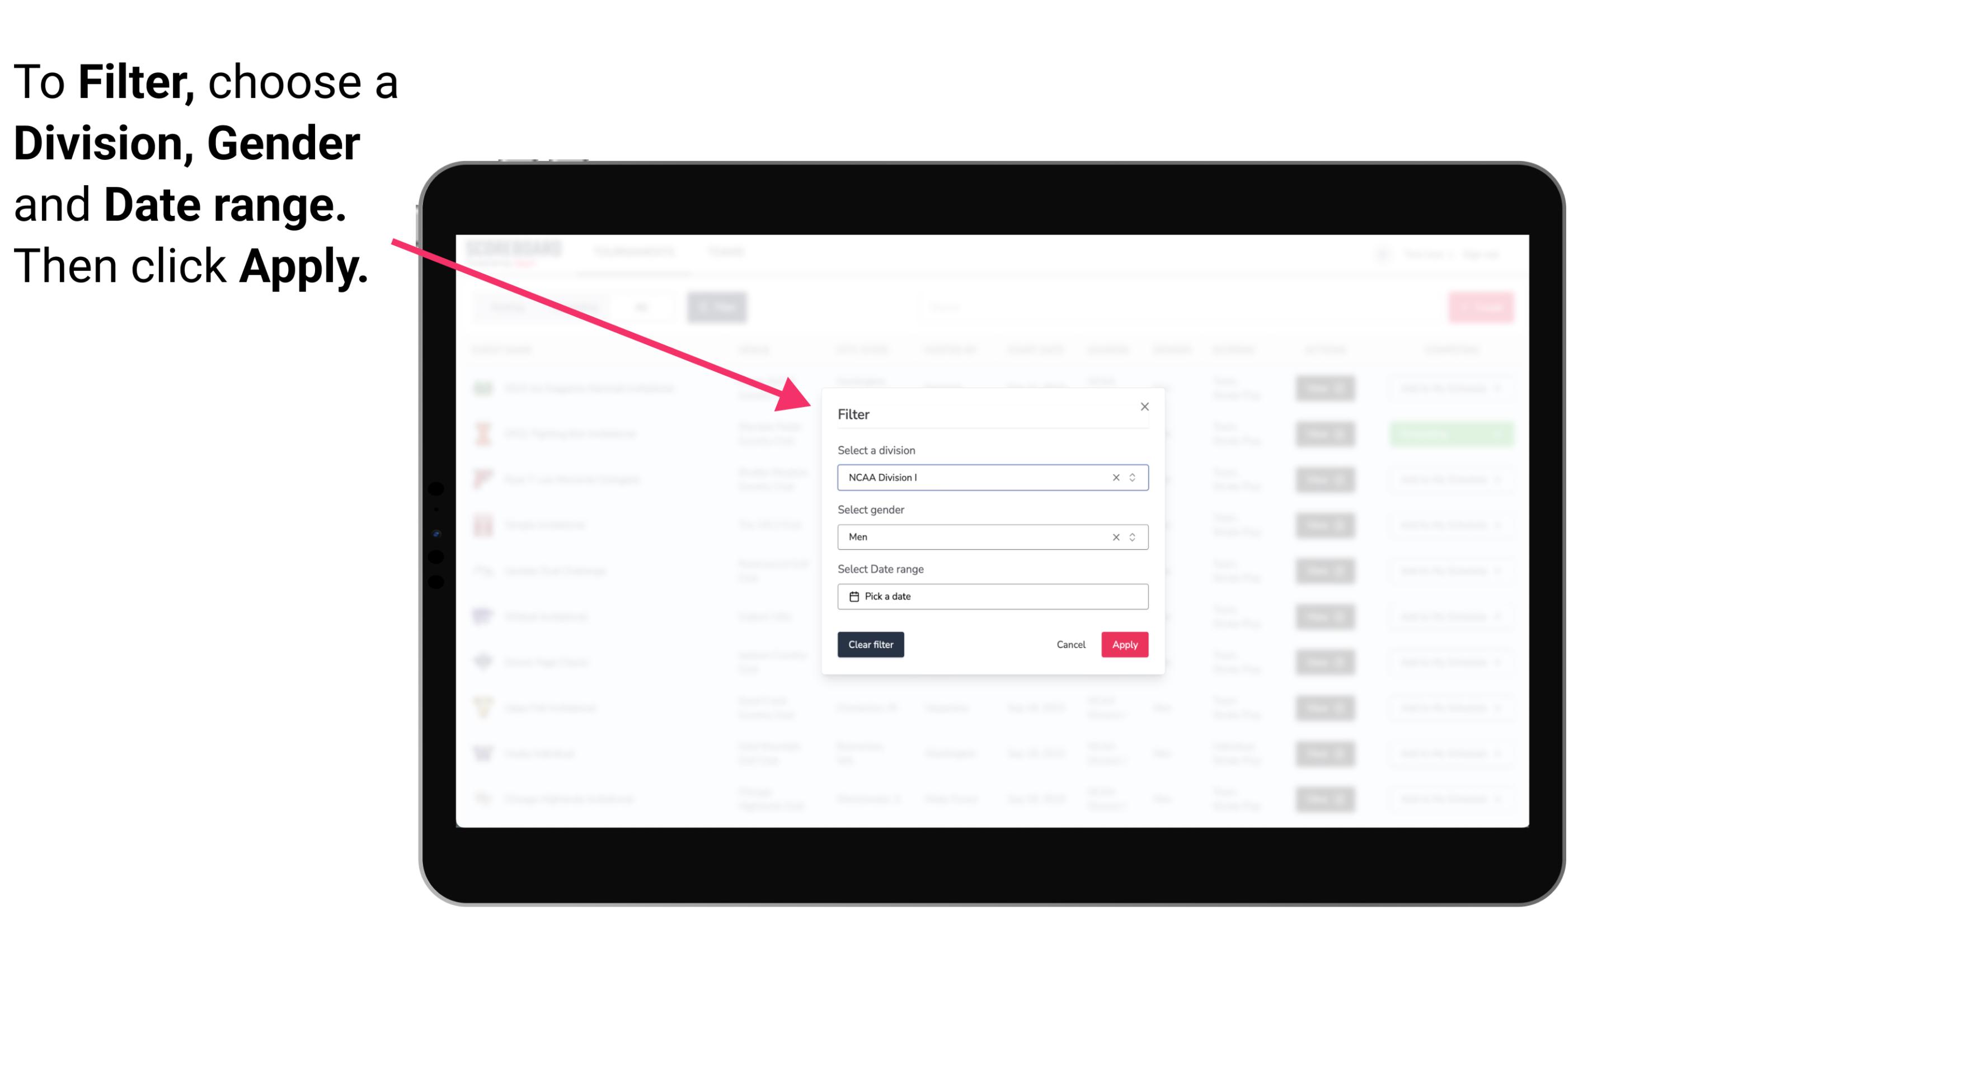Click the Pick a date input field
The height and width of the screenshot is (1066, 1982).
click(x=993, y=596)
